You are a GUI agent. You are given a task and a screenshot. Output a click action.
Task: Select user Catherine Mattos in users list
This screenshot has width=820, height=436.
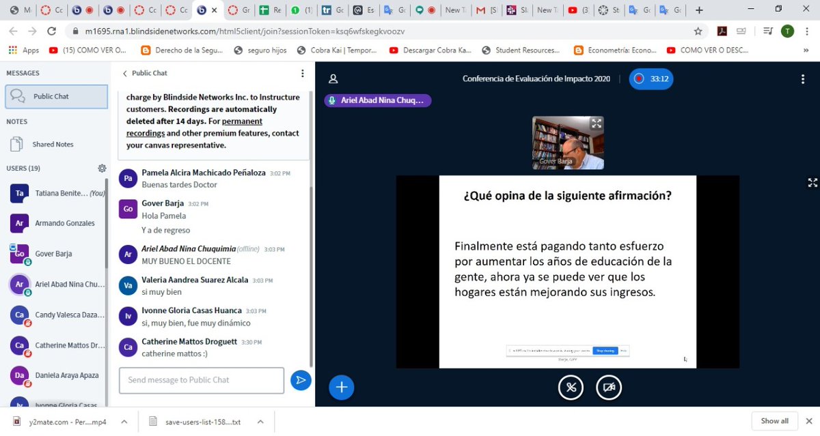55,345
